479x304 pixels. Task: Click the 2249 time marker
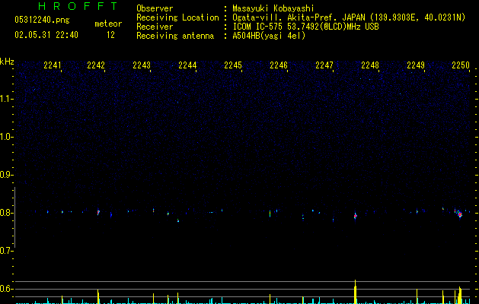click(x=416, y=65)
